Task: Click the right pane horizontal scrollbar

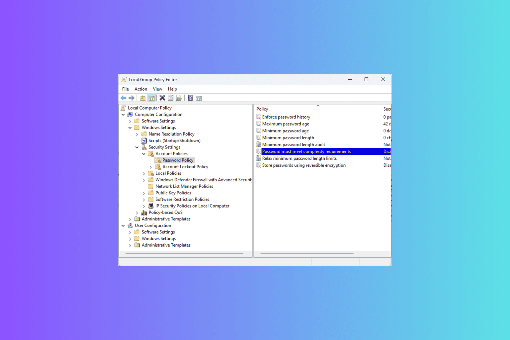Action: 307,254
